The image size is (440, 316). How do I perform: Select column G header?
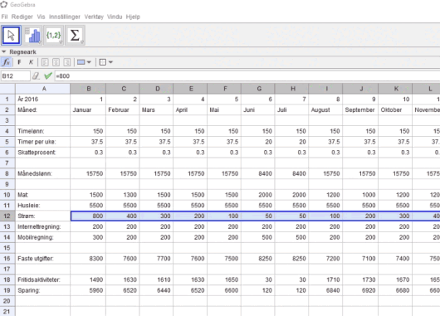point(258,89)
